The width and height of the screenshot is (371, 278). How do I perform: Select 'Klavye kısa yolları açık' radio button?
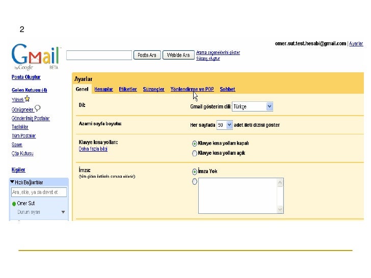click(195, 153)
